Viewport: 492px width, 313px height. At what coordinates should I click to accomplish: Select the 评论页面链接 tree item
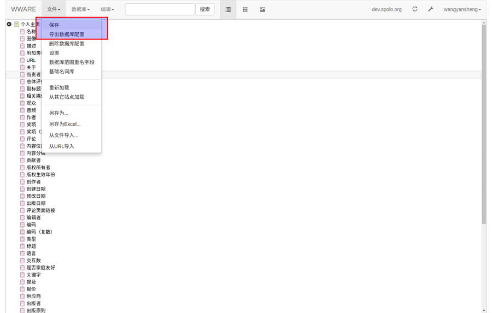(x=41, y=210)
